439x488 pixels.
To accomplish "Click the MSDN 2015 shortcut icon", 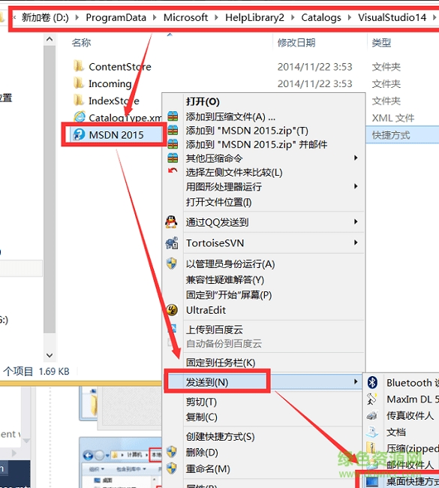I will point(79,134).
